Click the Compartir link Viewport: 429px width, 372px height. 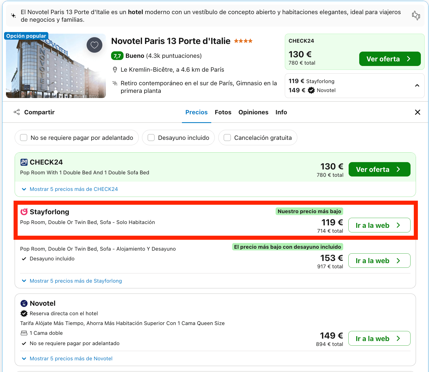pyautogui.click(x=39, y=112)
